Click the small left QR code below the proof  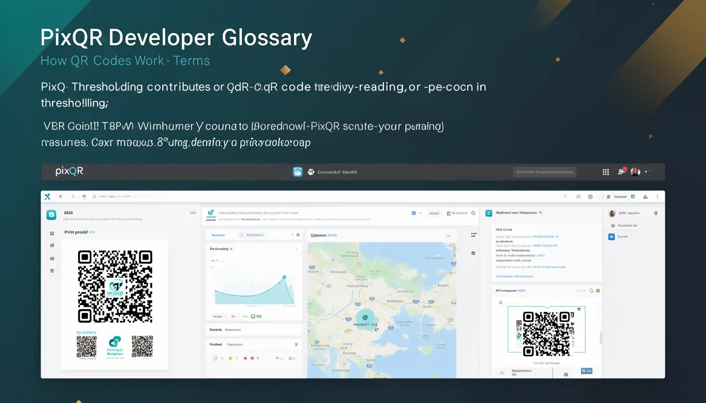pos(87,347)
